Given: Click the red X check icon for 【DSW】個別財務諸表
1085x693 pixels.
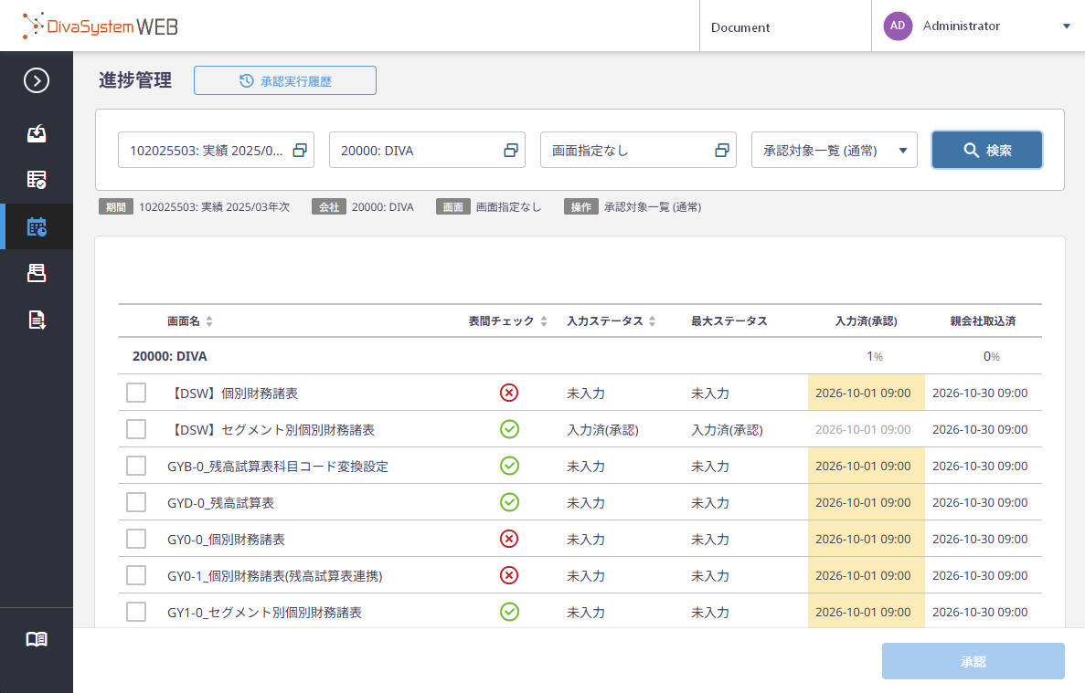Looking at the screenshot, I should point(509,394).
